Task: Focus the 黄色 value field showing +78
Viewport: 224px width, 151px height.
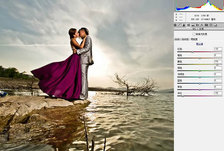Action: point(218,62)
